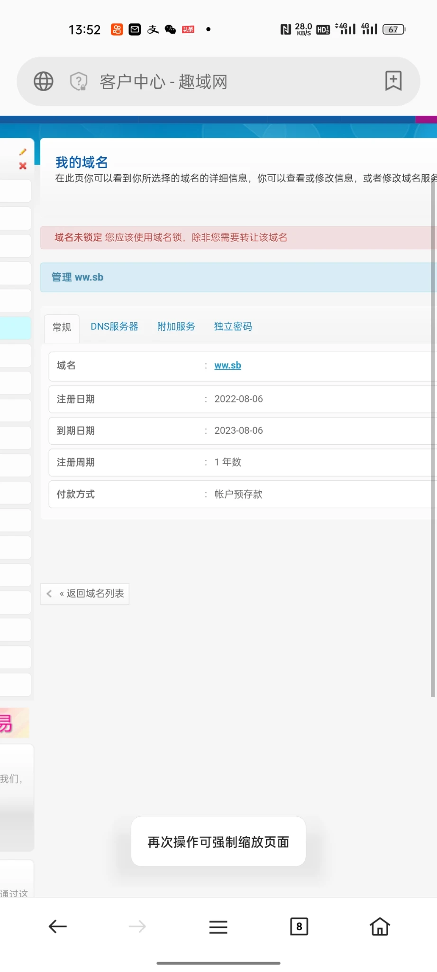Switch to the 常规 tab

(62, 327)
